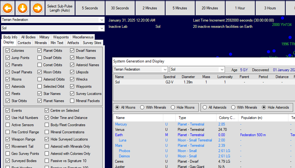
Task: Switch to the Minerals tab
Action: click(x=41, y=43)
